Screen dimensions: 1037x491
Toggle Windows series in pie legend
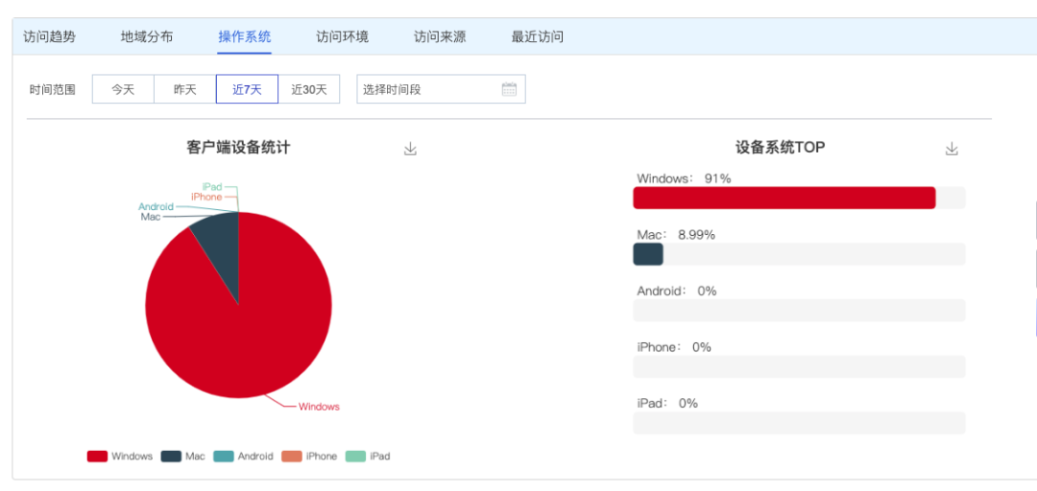click(120, 456)
